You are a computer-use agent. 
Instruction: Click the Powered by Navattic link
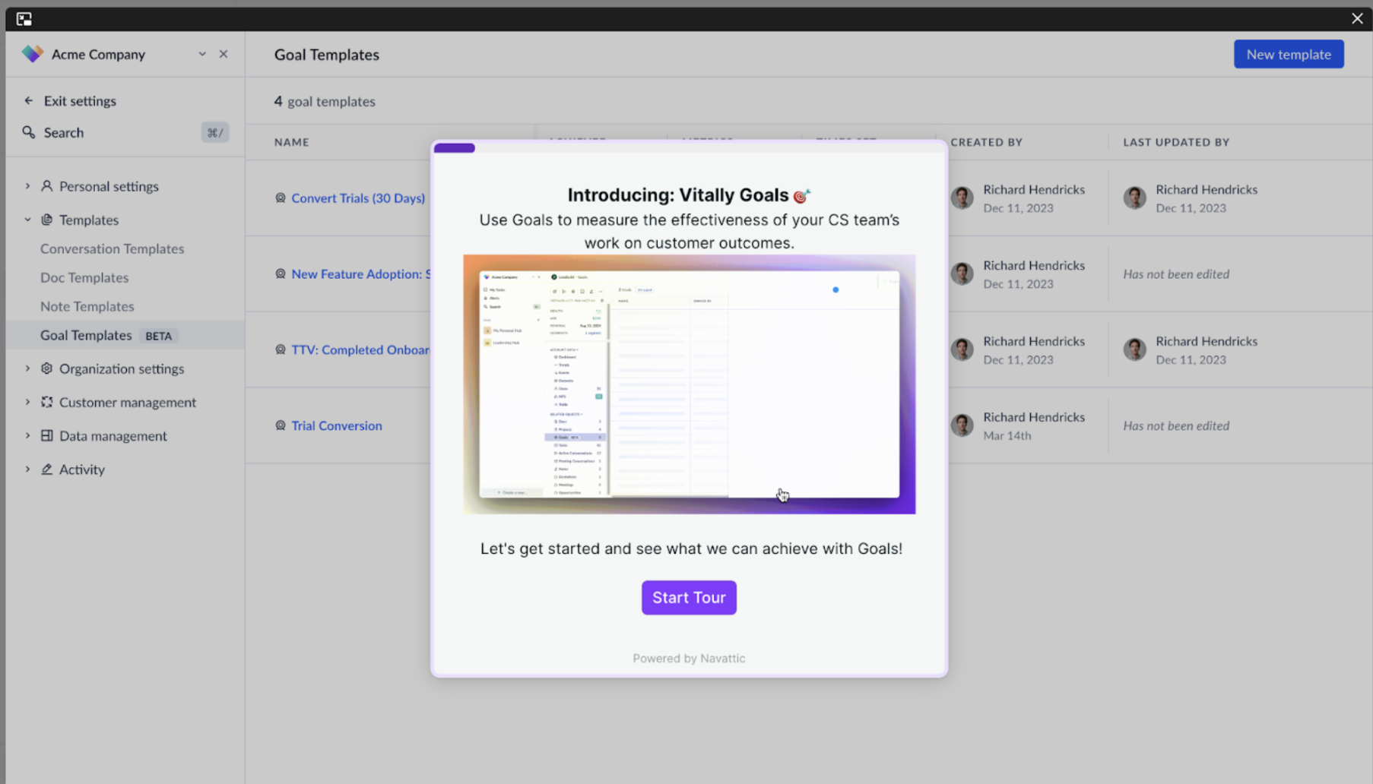click(x=689, y=658)
